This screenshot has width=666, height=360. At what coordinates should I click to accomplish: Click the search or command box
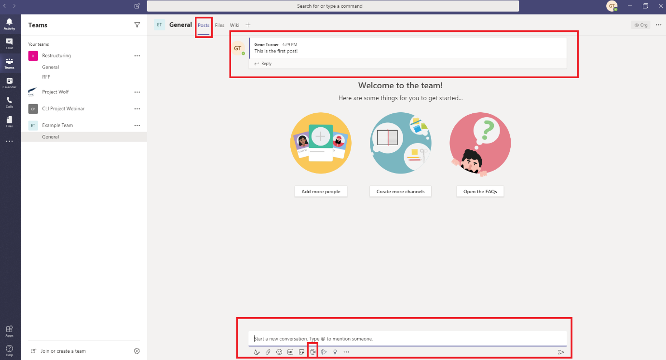click(333, 6)
